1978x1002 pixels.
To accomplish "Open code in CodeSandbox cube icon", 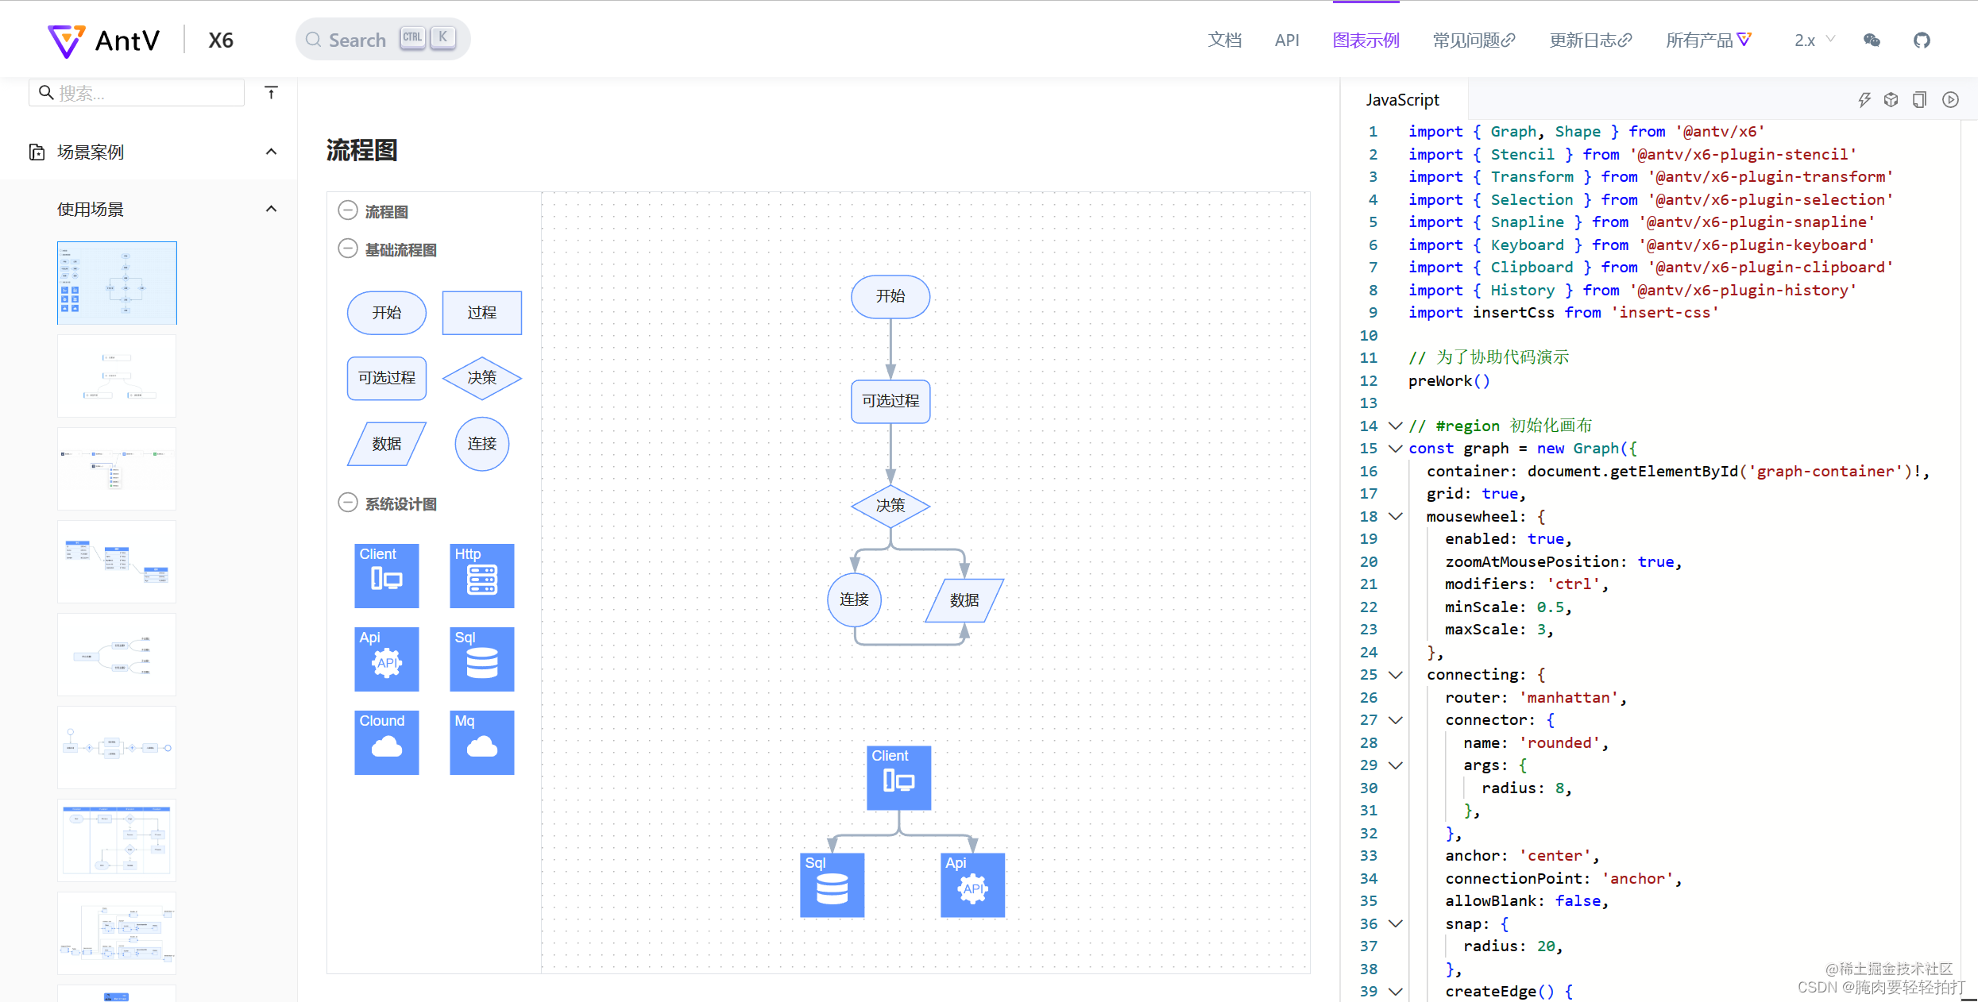I will [1891, 100].
